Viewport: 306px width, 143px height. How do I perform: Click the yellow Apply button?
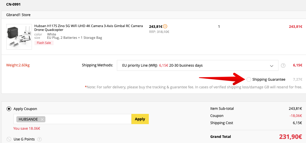pyautogui.click(x=140, y=119)
